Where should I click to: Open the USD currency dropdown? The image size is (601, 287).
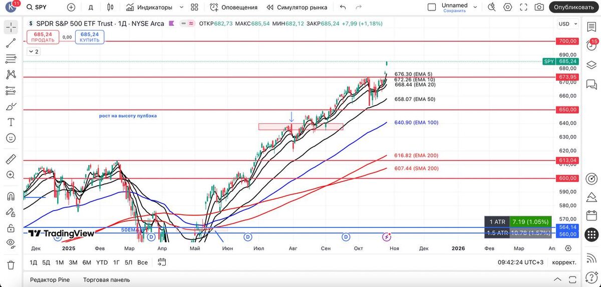pos(567,24)
